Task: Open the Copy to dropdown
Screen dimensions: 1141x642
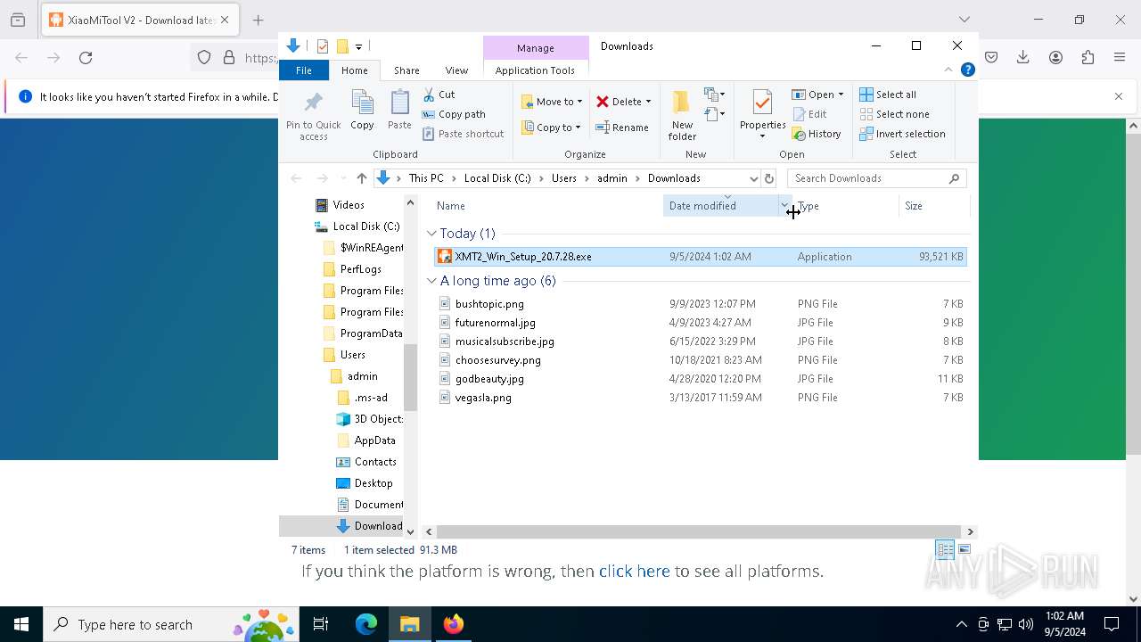Action: pyautogui.click(x=551, y=128)
